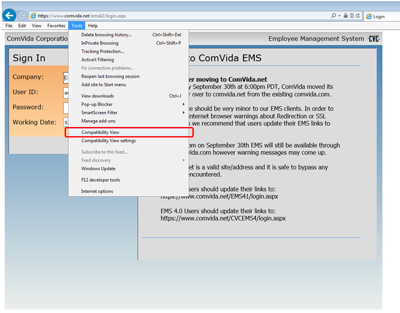Enable Compatibility View from Tools menu
The image size is (400, 313).
coord(100,132)
